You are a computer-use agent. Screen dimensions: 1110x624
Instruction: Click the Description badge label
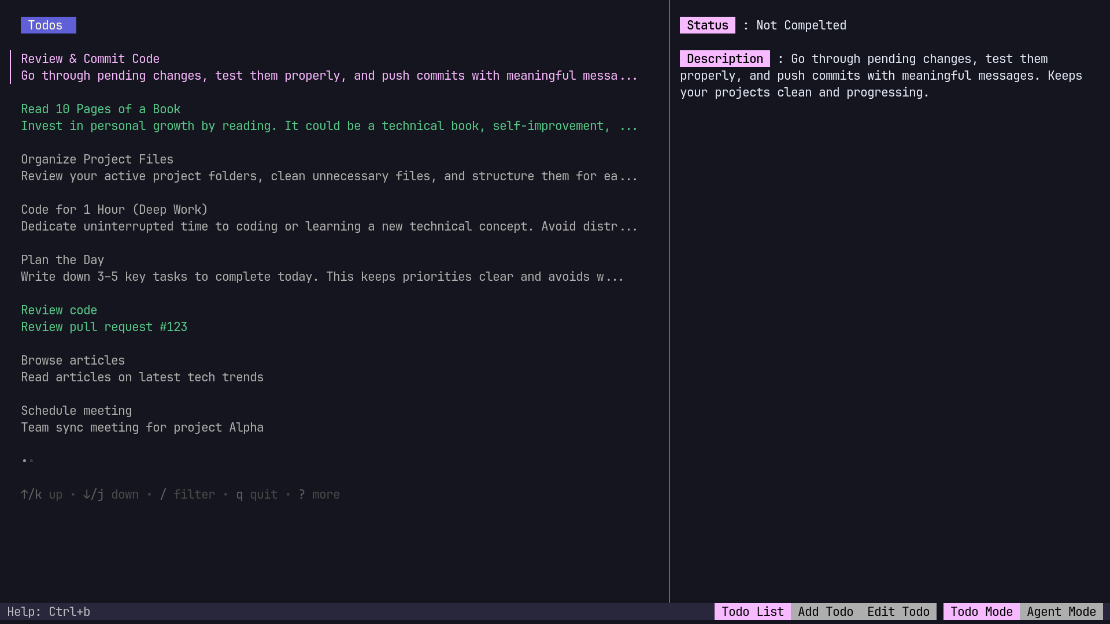[x=724, y=59]
